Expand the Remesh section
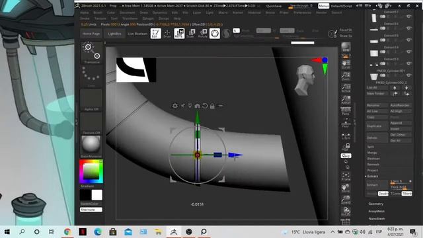Image resolution: width=423 pixels, height=238 pixels. coord(373,165)
